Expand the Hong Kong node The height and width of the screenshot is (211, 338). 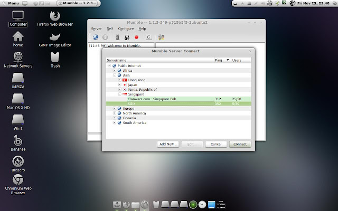(x=120, y=80)
